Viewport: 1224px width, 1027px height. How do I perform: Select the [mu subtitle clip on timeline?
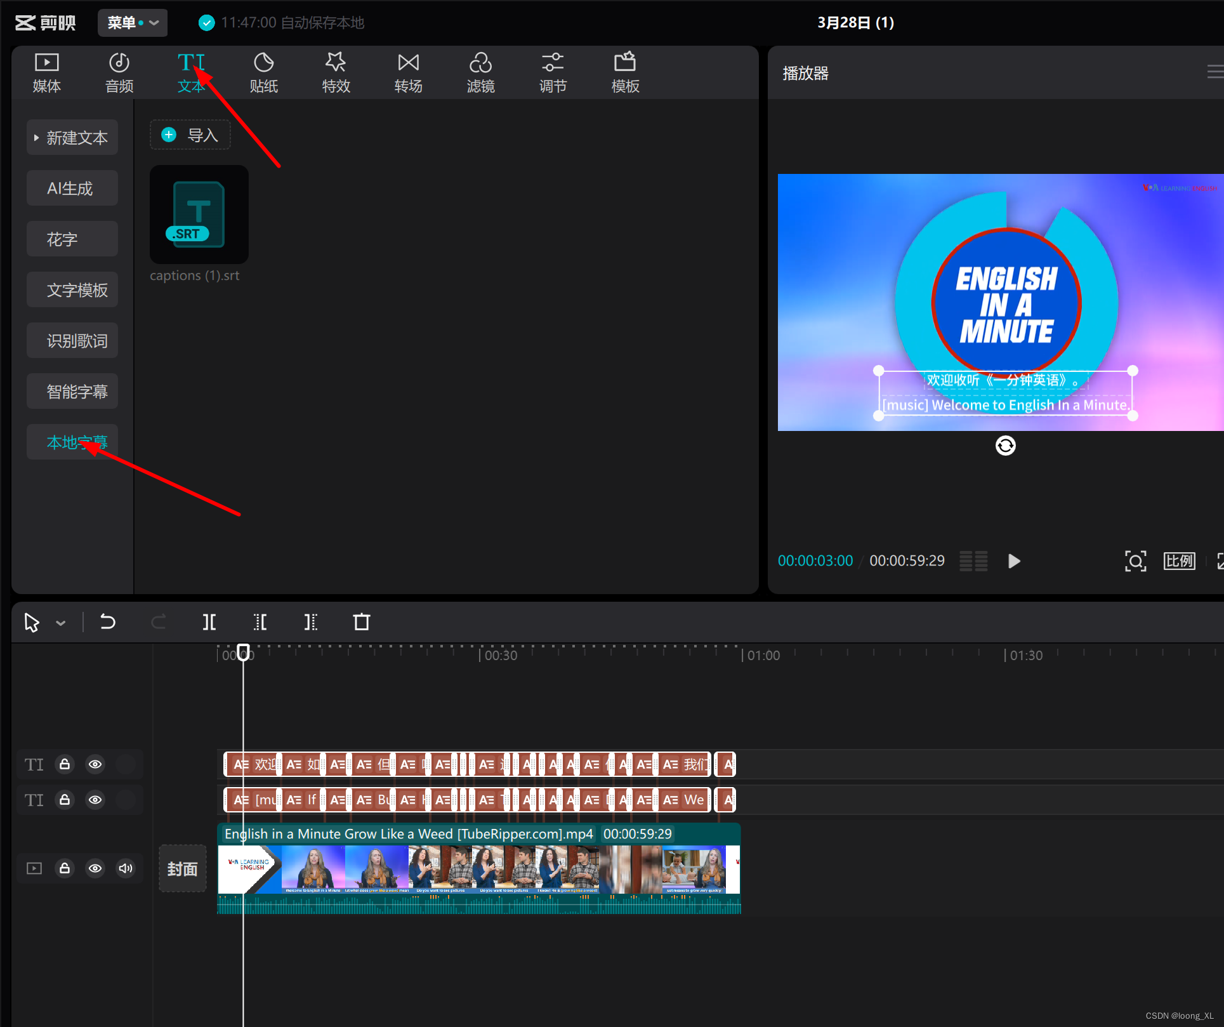coord(253,800)
